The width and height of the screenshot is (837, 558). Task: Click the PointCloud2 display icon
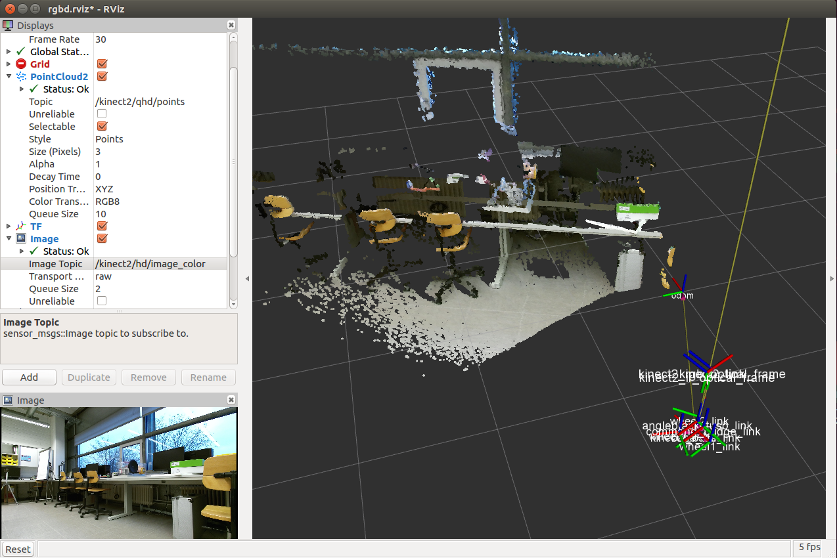21,77
